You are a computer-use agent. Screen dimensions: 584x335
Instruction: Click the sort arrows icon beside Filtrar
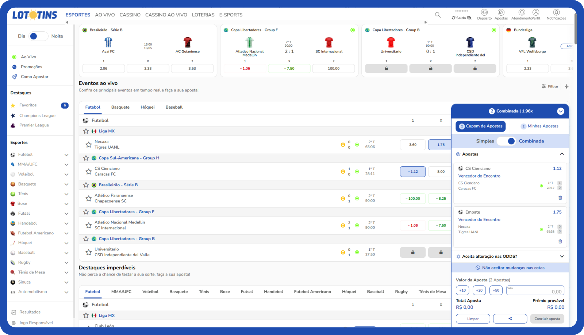(x=566, y=86)
